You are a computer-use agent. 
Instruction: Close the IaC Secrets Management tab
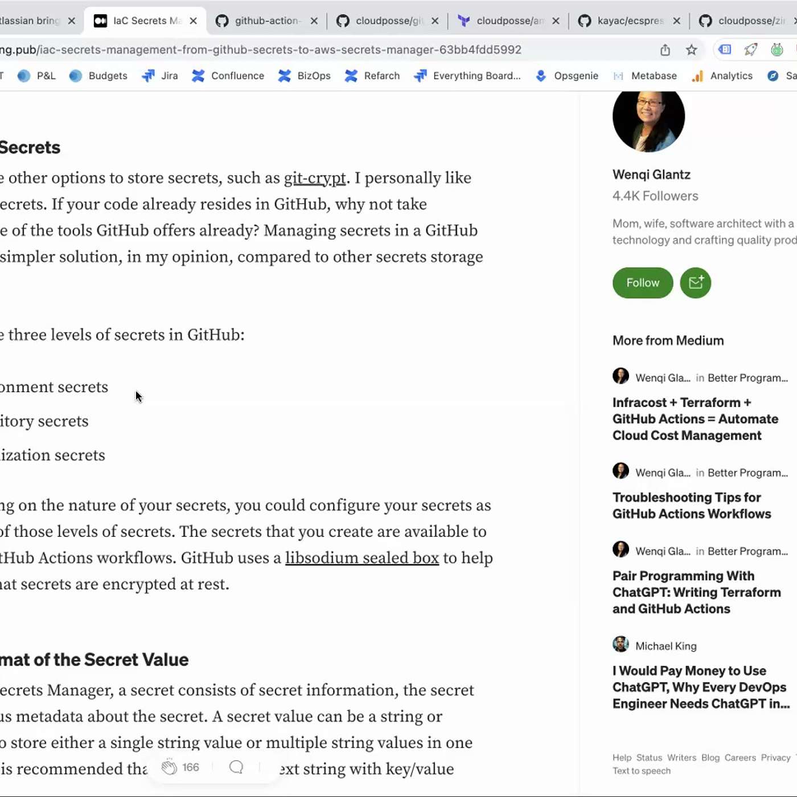pyautogui.click(x=194, y=21)
